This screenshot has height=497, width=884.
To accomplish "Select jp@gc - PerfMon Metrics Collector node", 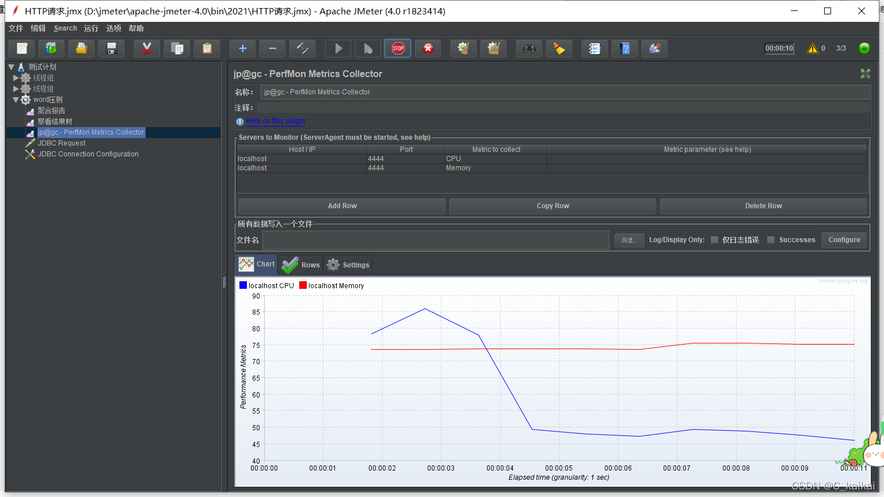I will (91, 132).
